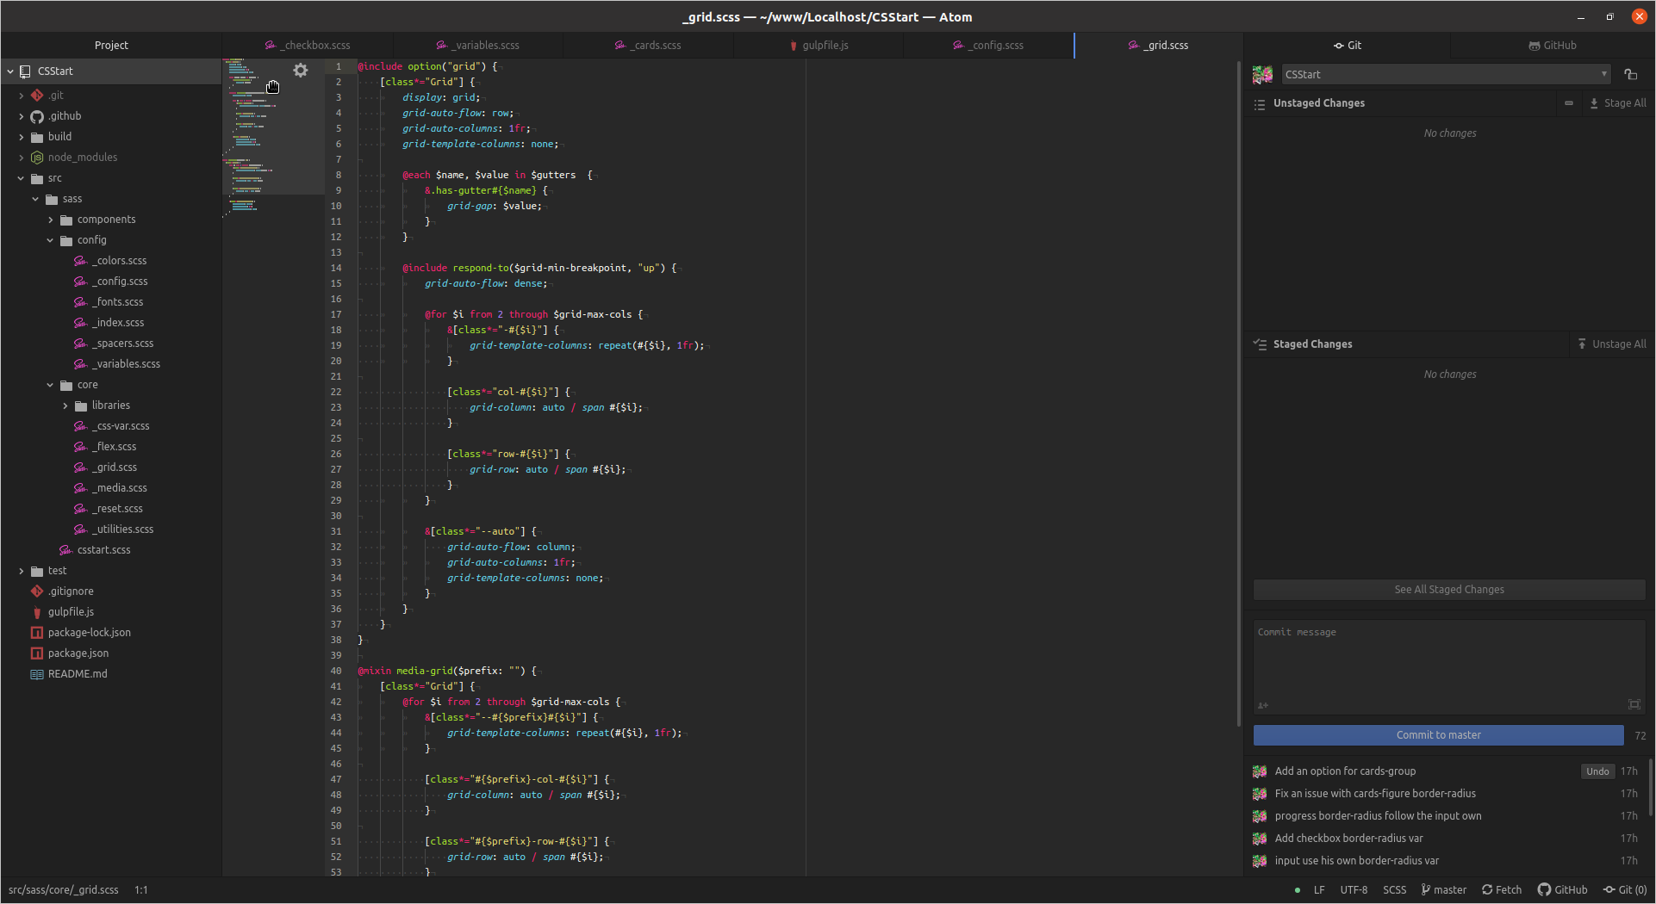The height and width of the screenshot is (904, 1656).
Task: Click the Fetch sync icon in the status bar
Action: [x=1487, y=889]
